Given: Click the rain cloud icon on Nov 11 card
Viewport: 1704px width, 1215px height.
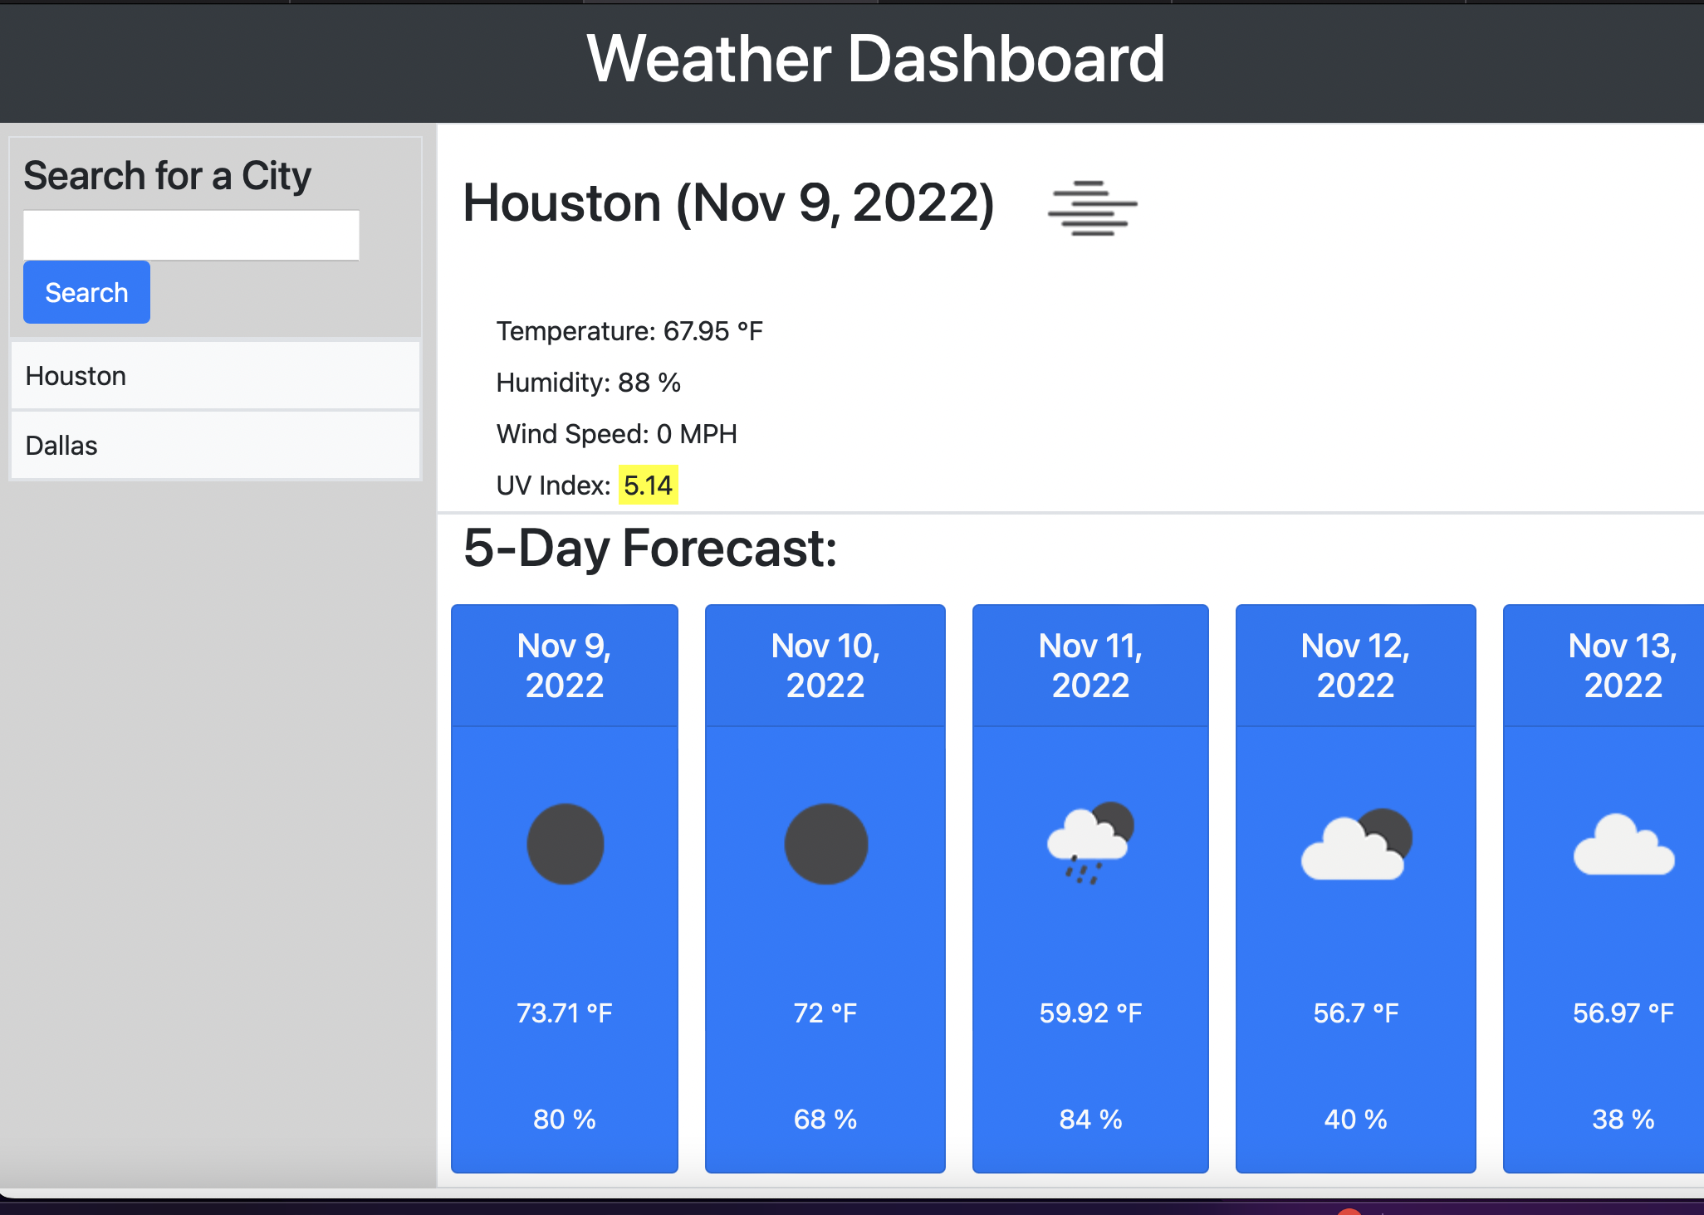Looking at the screenshot, I should (x=1089, y=843).
